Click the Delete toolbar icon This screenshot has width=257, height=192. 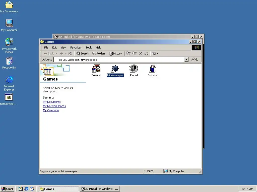click(x=141, y=53)
